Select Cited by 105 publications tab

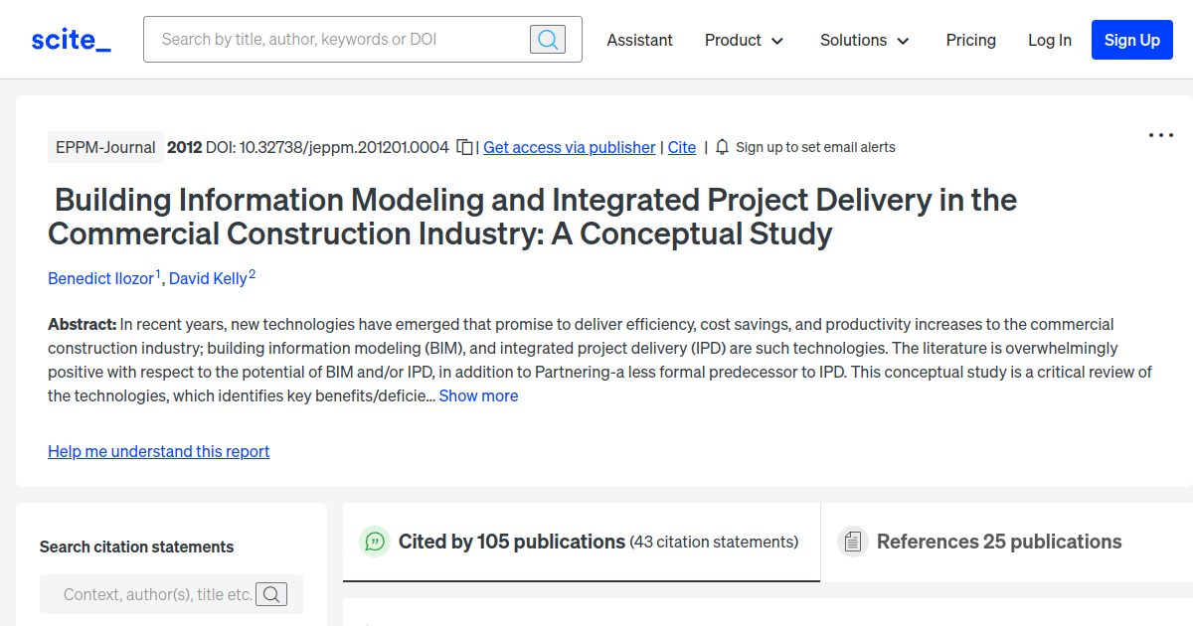(512, 542)
